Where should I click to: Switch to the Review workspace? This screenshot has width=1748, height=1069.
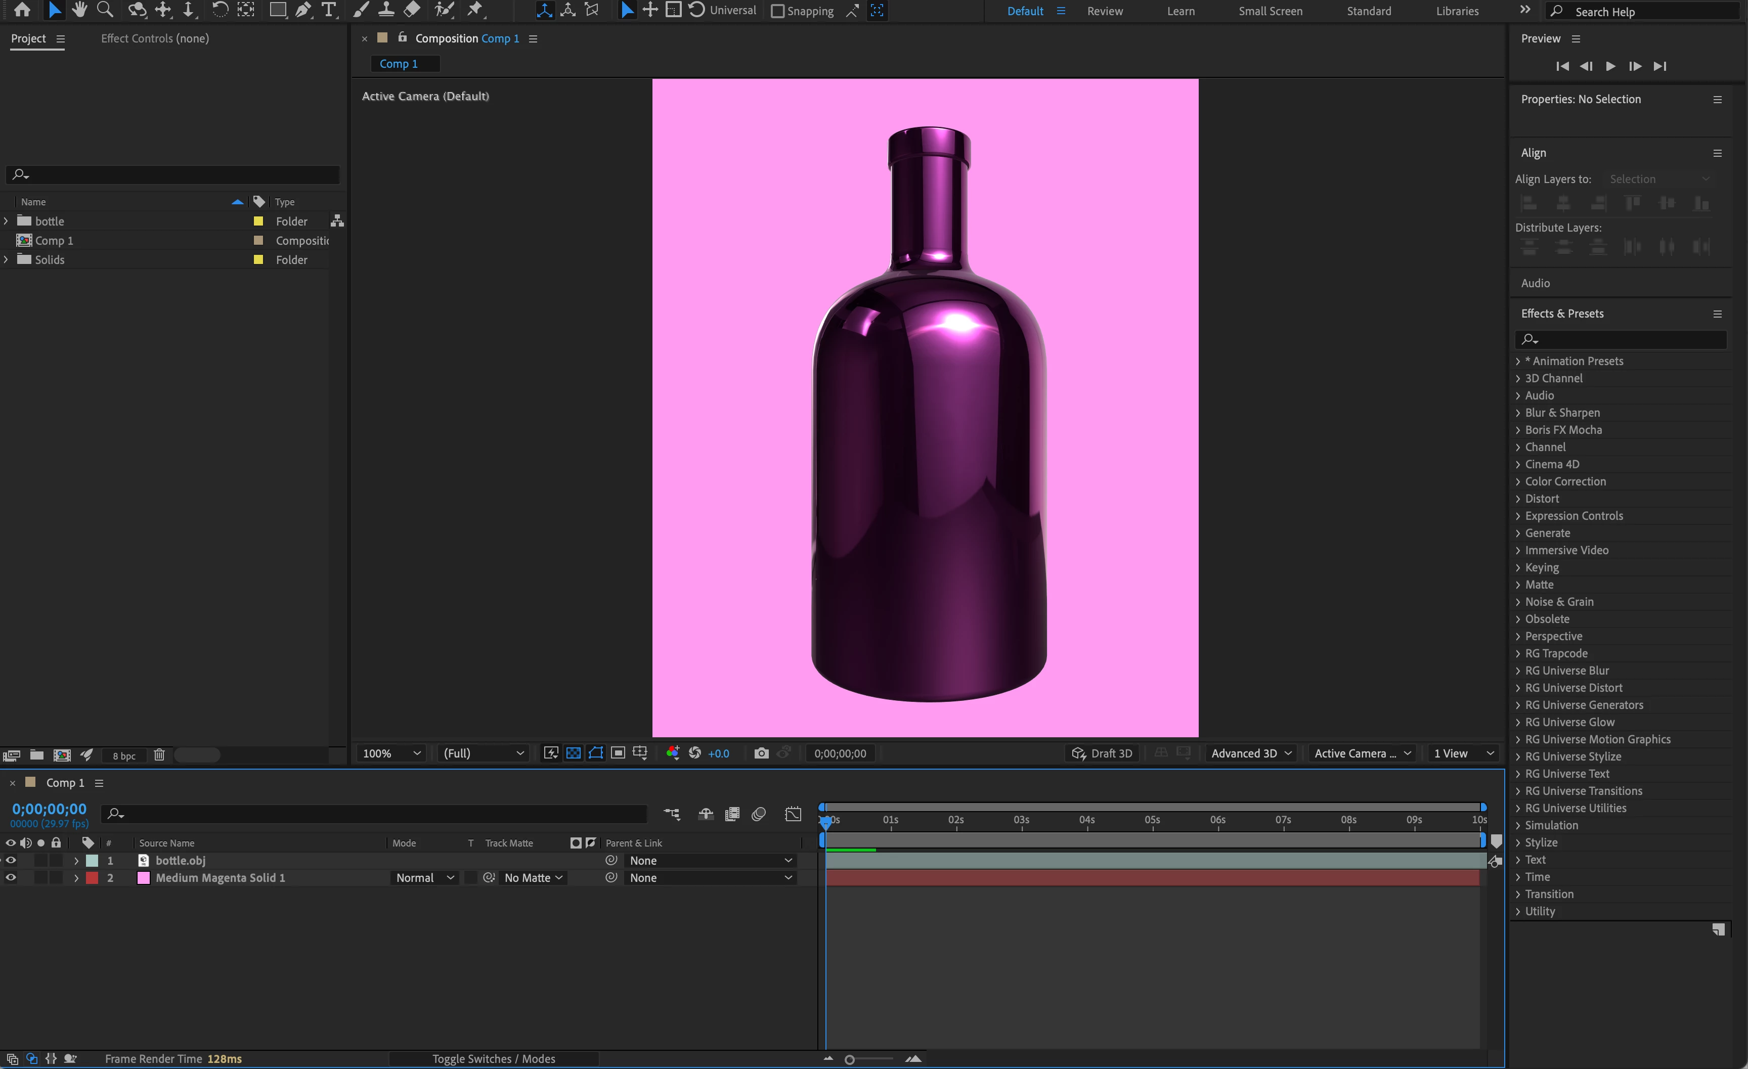[x=1105, y=11]
